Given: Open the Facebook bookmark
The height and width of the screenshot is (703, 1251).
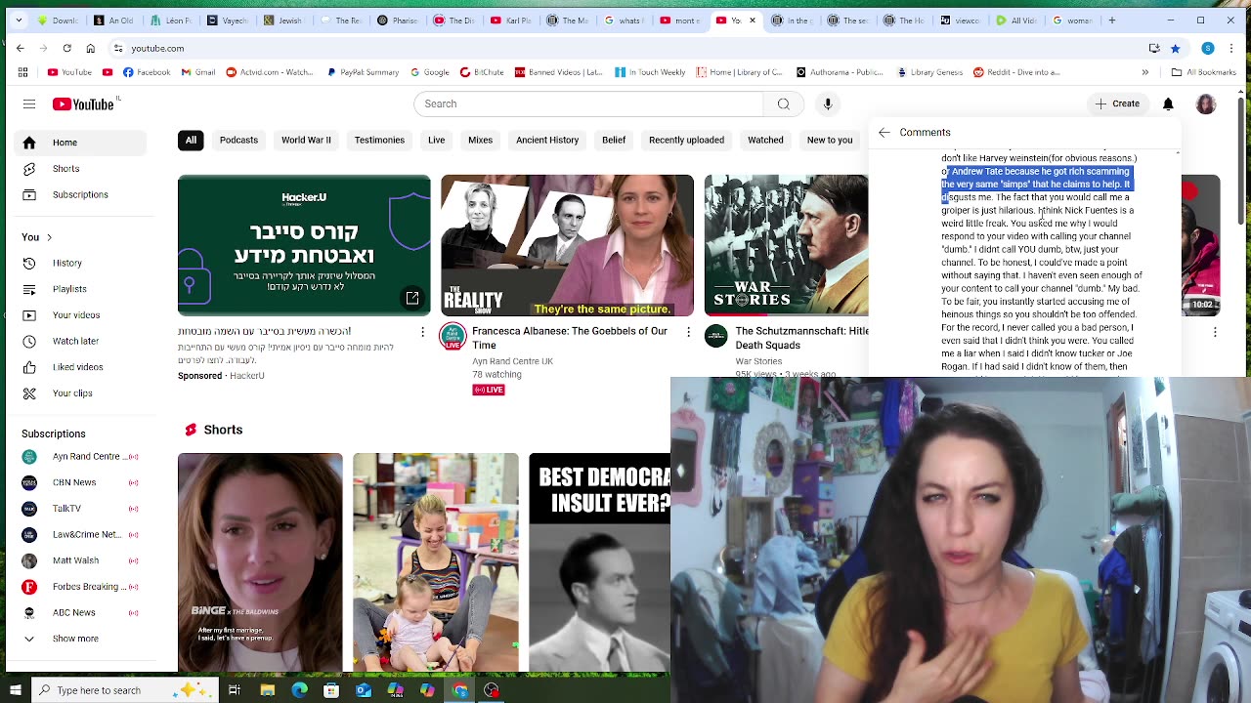Looking at the screenshot, I should point(147,72).
